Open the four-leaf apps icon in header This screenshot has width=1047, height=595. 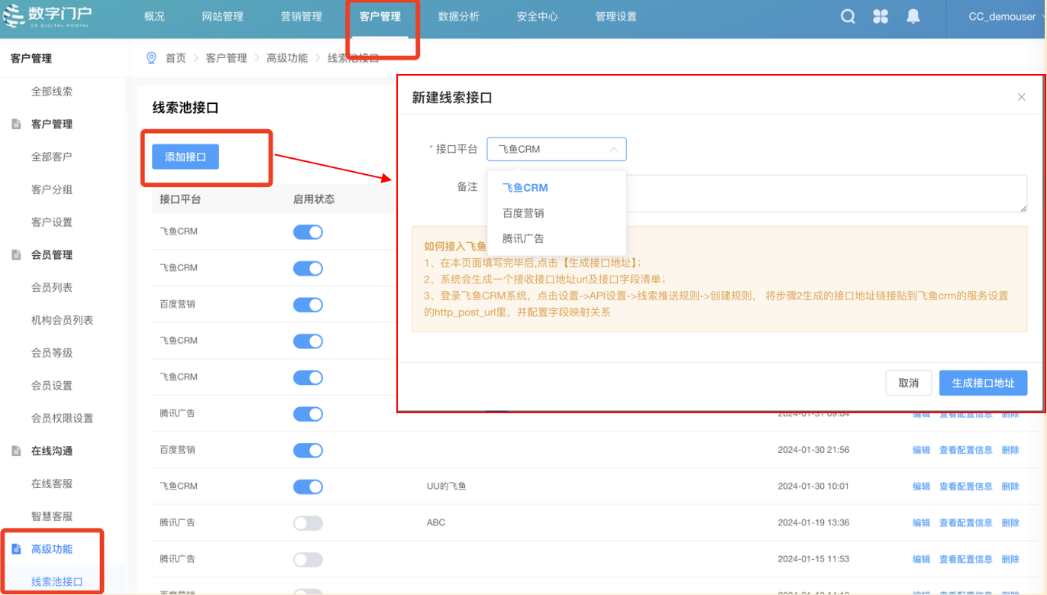pos(881,16)
